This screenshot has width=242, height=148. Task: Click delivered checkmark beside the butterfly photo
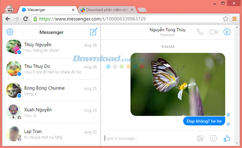coord(228,114)
